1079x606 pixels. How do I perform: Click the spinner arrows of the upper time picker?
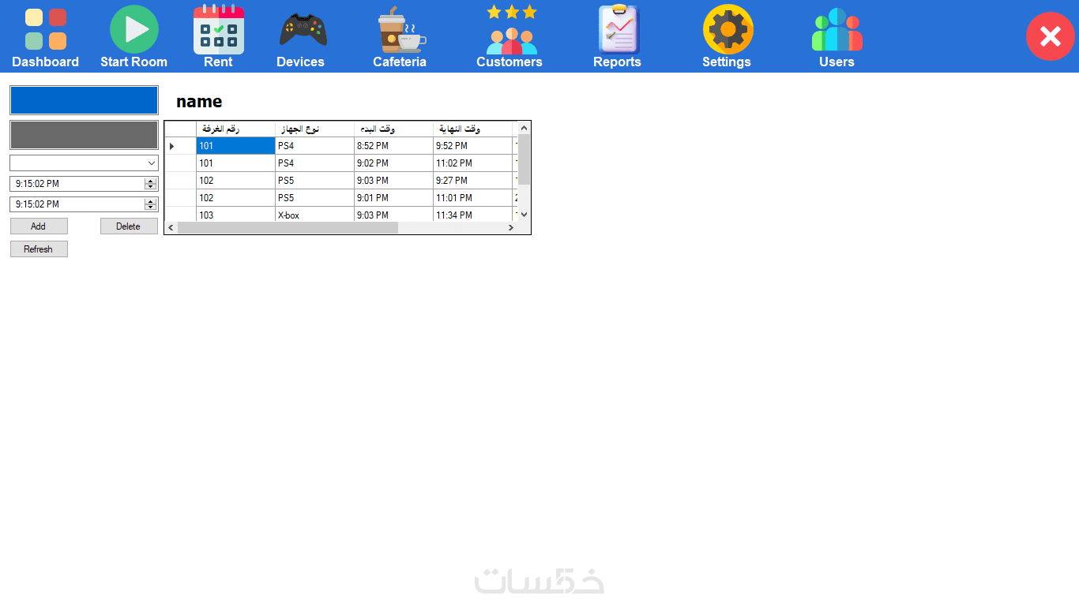150,184
